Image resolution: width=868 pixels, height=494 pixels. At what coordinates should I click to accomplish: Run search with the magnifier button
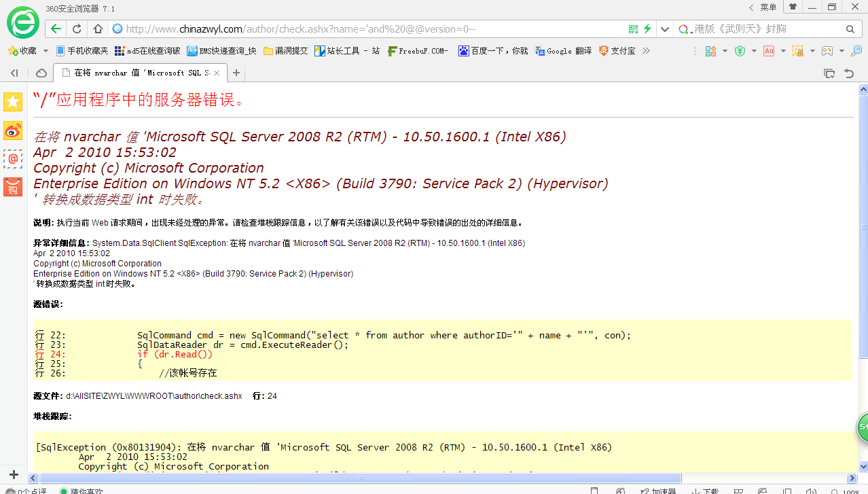[x=850, y=29]
